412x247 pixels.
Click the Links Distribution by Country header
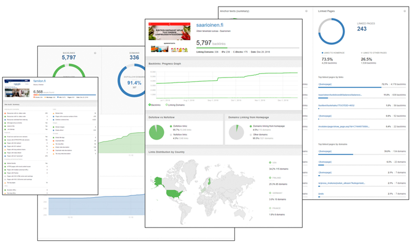166,152
